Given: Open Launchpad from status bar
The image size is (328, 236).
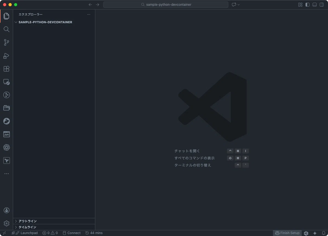Looking at the screenshot, I should [25, 233].
